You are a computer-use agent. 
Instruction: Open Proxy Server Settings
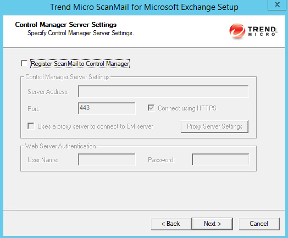coord(214,126)
